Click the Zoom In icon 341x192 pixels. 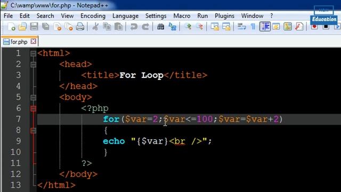188,27
